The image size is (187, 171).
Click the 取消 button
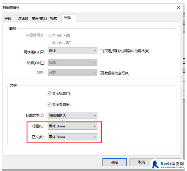(142, 162)
